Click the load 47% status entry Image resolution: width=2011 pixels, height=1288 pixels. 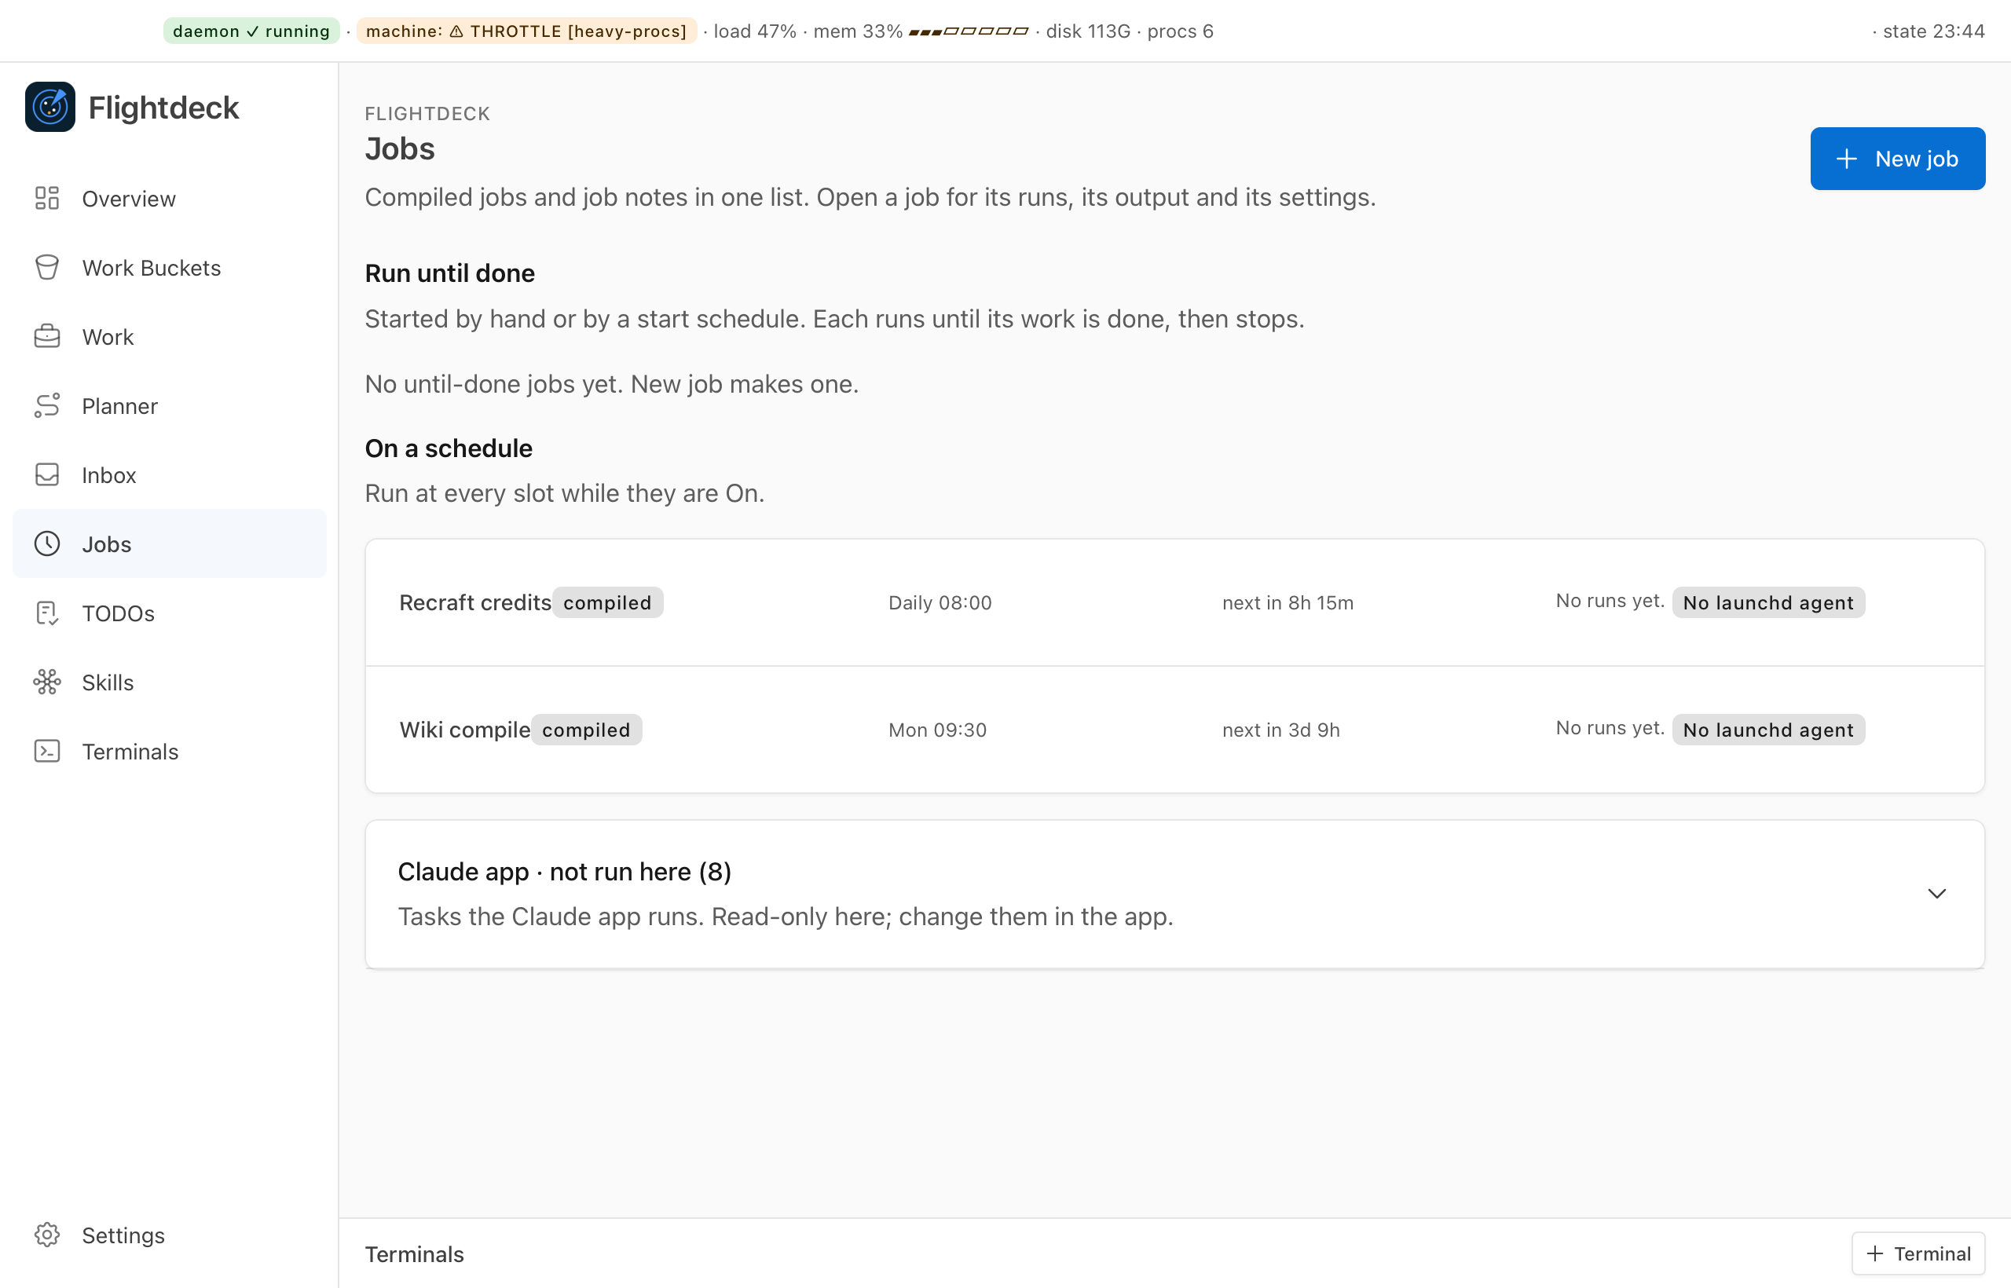pyautogui.click(x=755, y=31)
